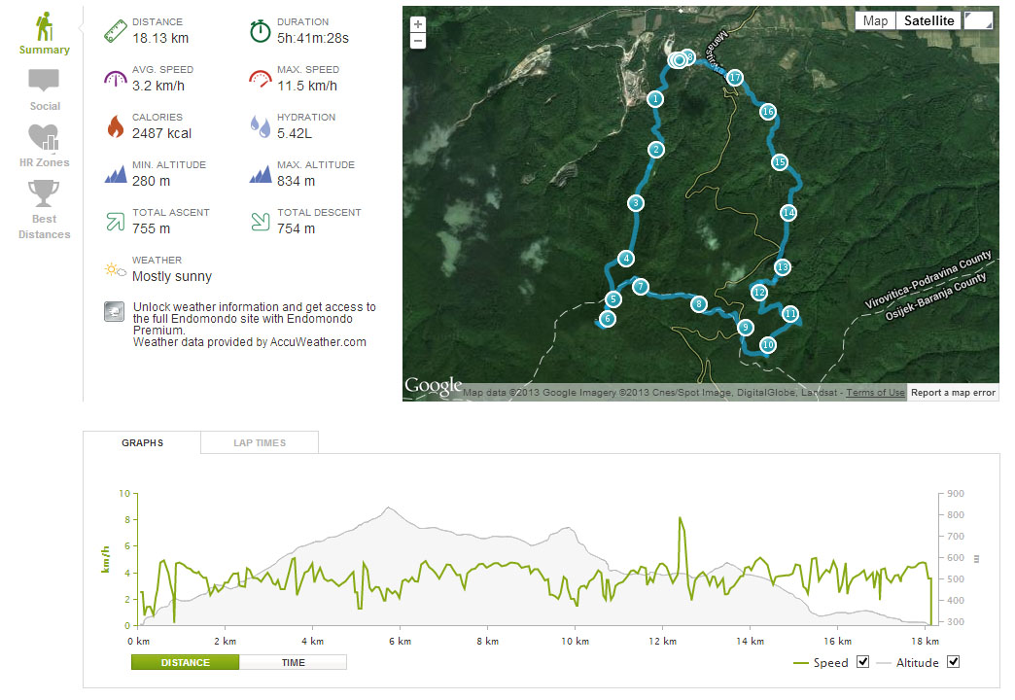Screen dimensions: 1015x700
Task: Toggle the Altitude graph checkbox
Action: point(953,662)
